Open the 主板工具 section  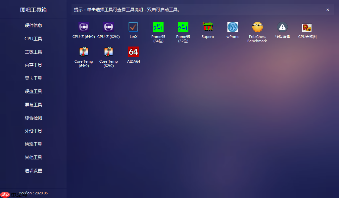pyautogui.click(x=33, y=52)
